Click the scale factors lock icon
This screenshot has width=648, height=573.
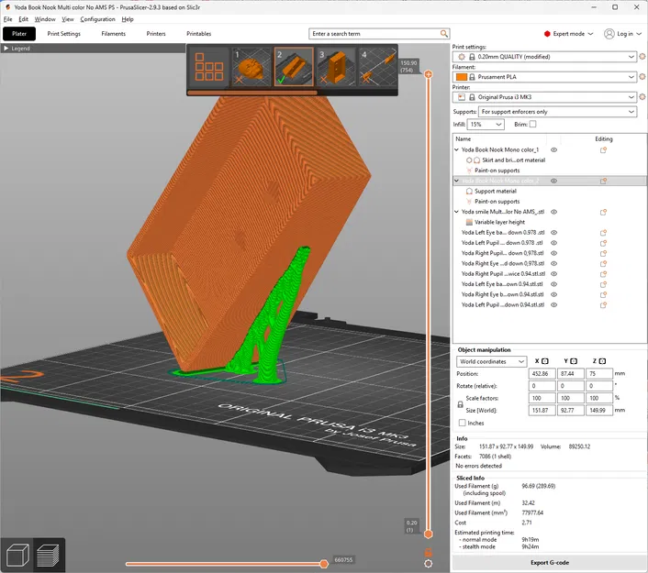coord(458,403)
